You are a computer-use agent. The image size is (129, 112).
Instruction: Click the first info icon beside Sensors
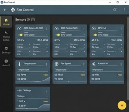[28, 20]
